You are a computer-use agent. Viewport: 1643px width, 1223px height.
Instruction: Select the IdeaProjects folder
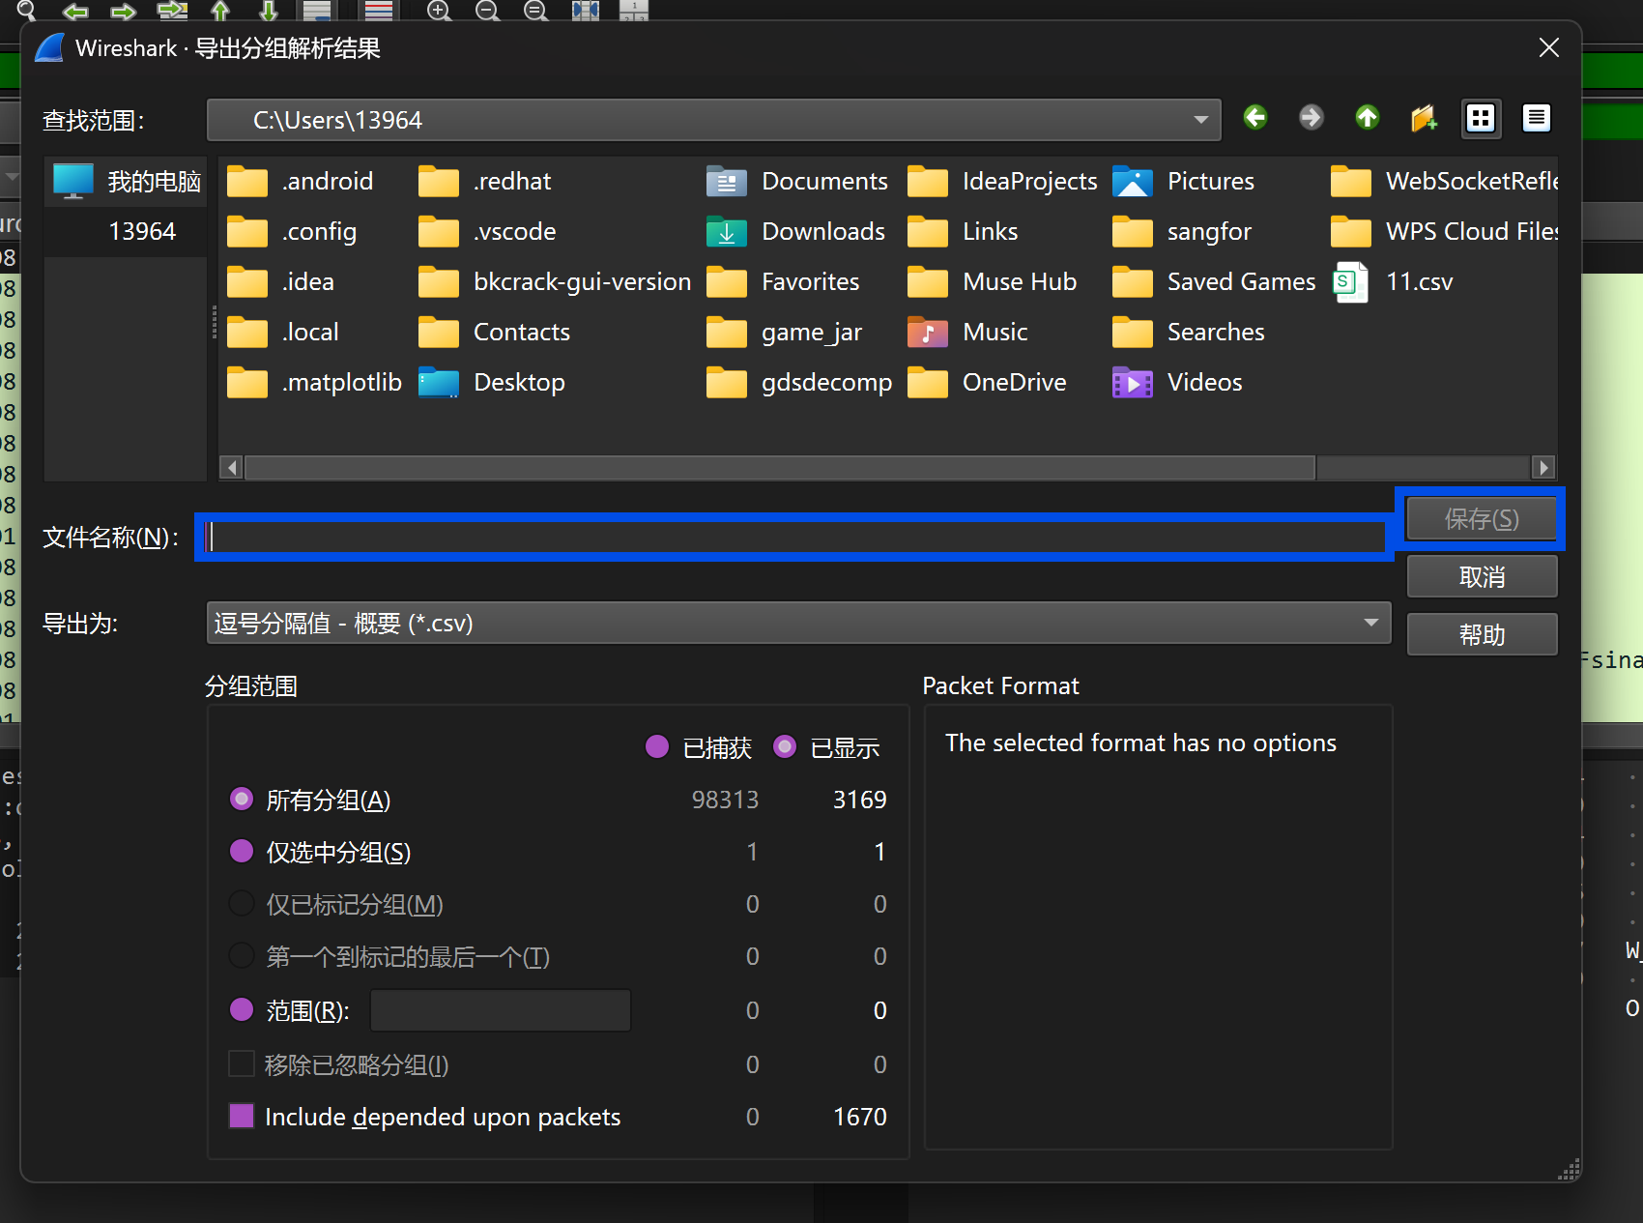tap(1002, 182)
